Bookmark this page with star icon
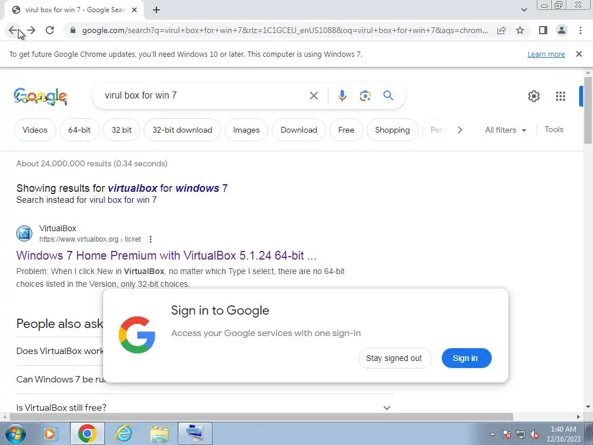This screenshot has width=593, height=445. (x=520, y=30)
